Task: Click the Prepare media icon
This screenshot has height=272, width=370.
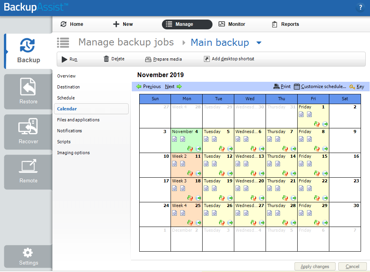Action: [x=148, y=59]
